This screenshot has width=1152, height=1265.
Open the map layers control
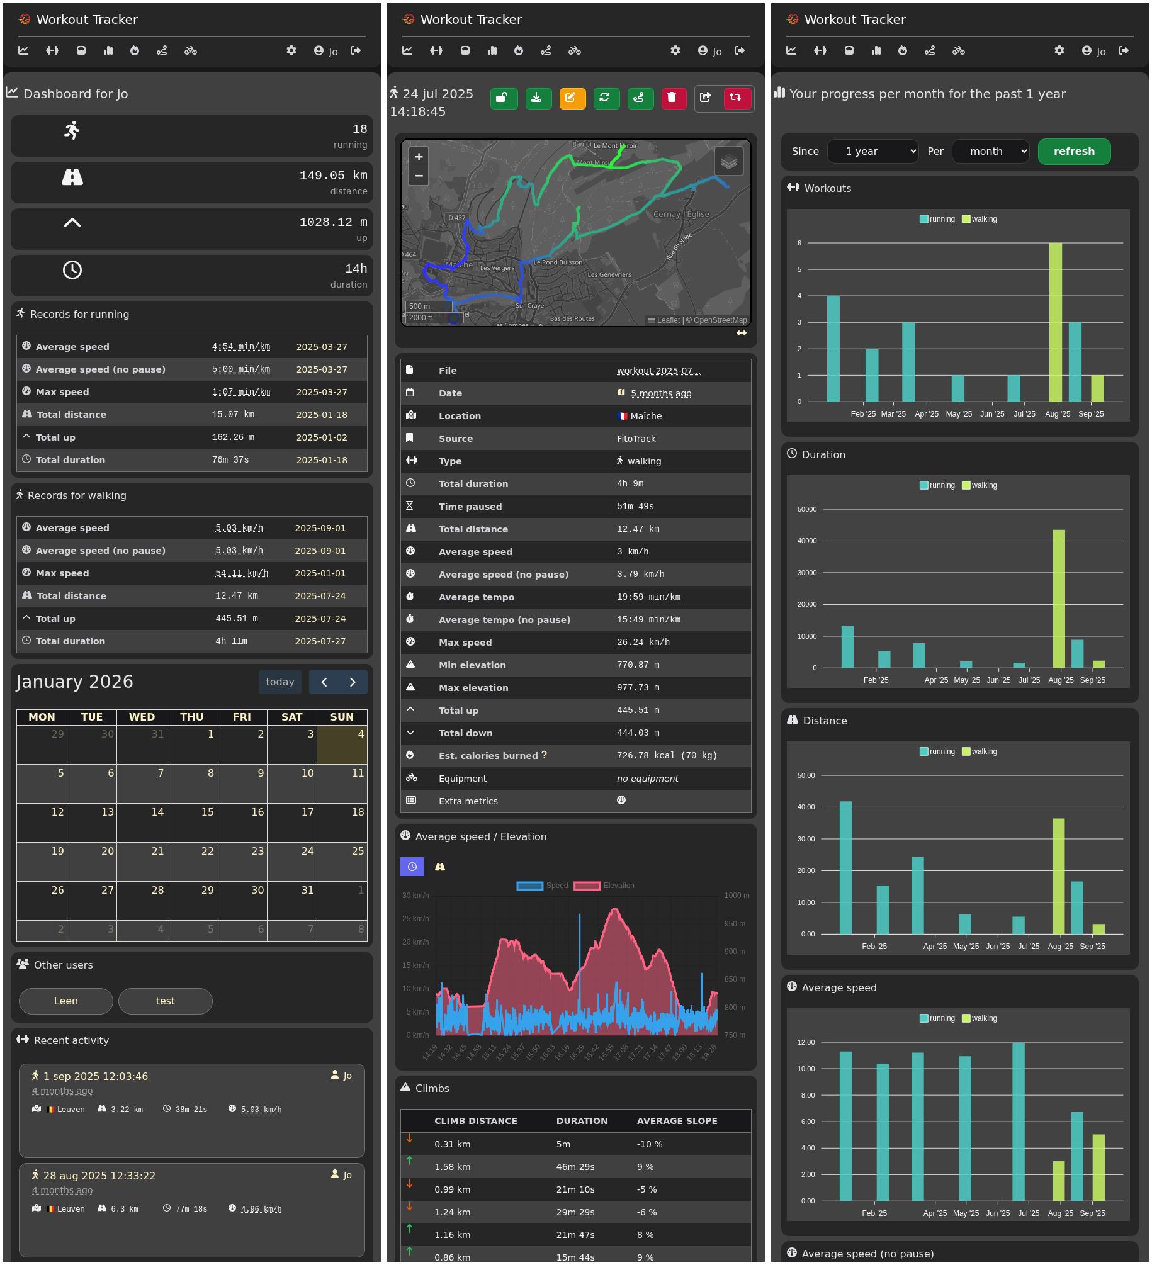click(728, 162)
